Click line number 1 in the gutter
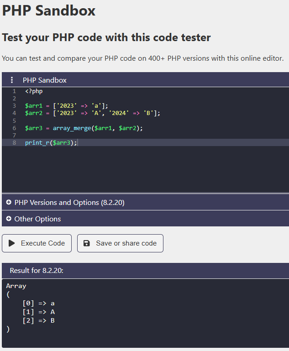This screenshot has width=289, height=351. pos(14,91)
